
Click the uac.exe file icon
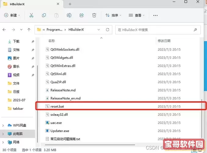coord(47,123)
